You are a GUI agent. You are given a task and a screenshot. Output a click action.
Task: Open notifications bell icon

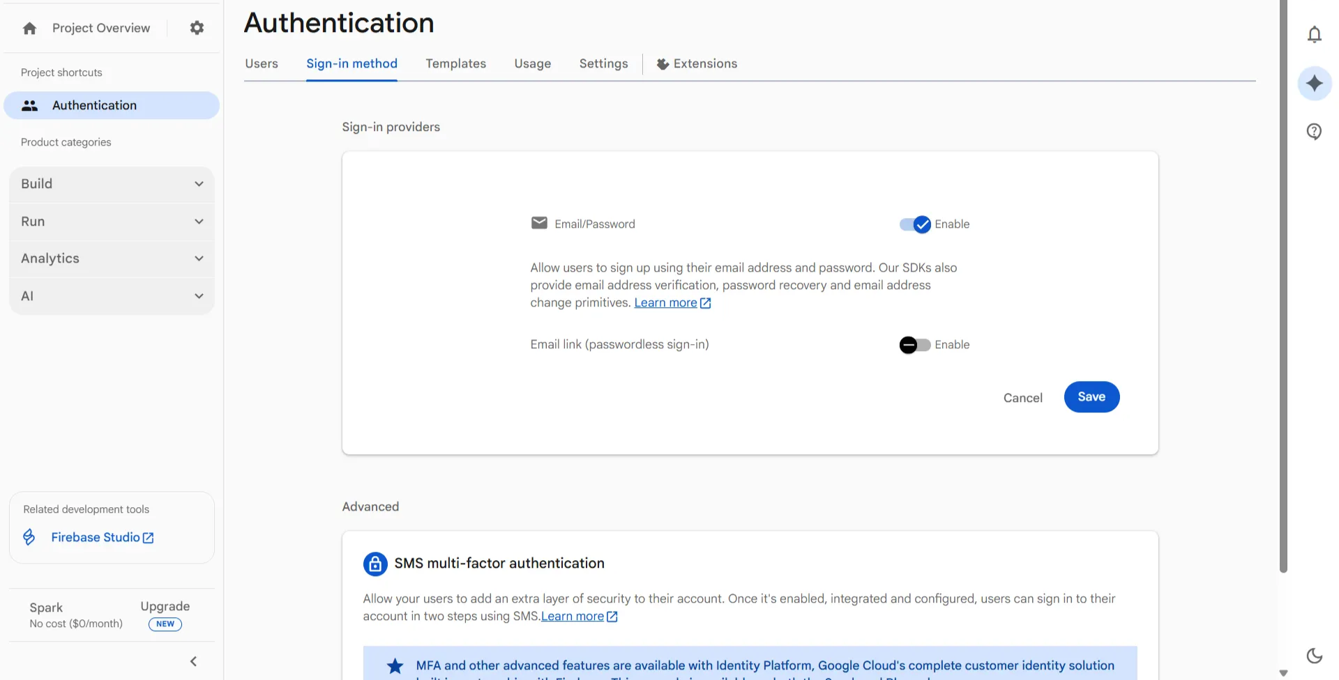click(1315, 34)
